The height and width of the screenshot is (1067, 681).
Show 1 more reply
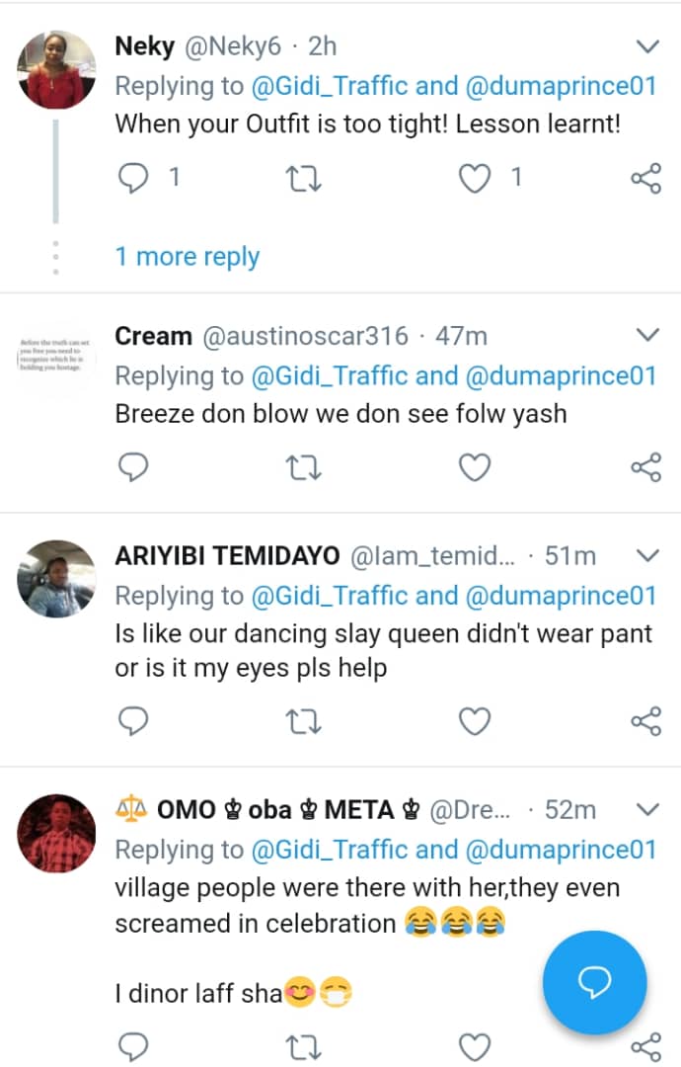pyautogui.click(x=187, y=257)
